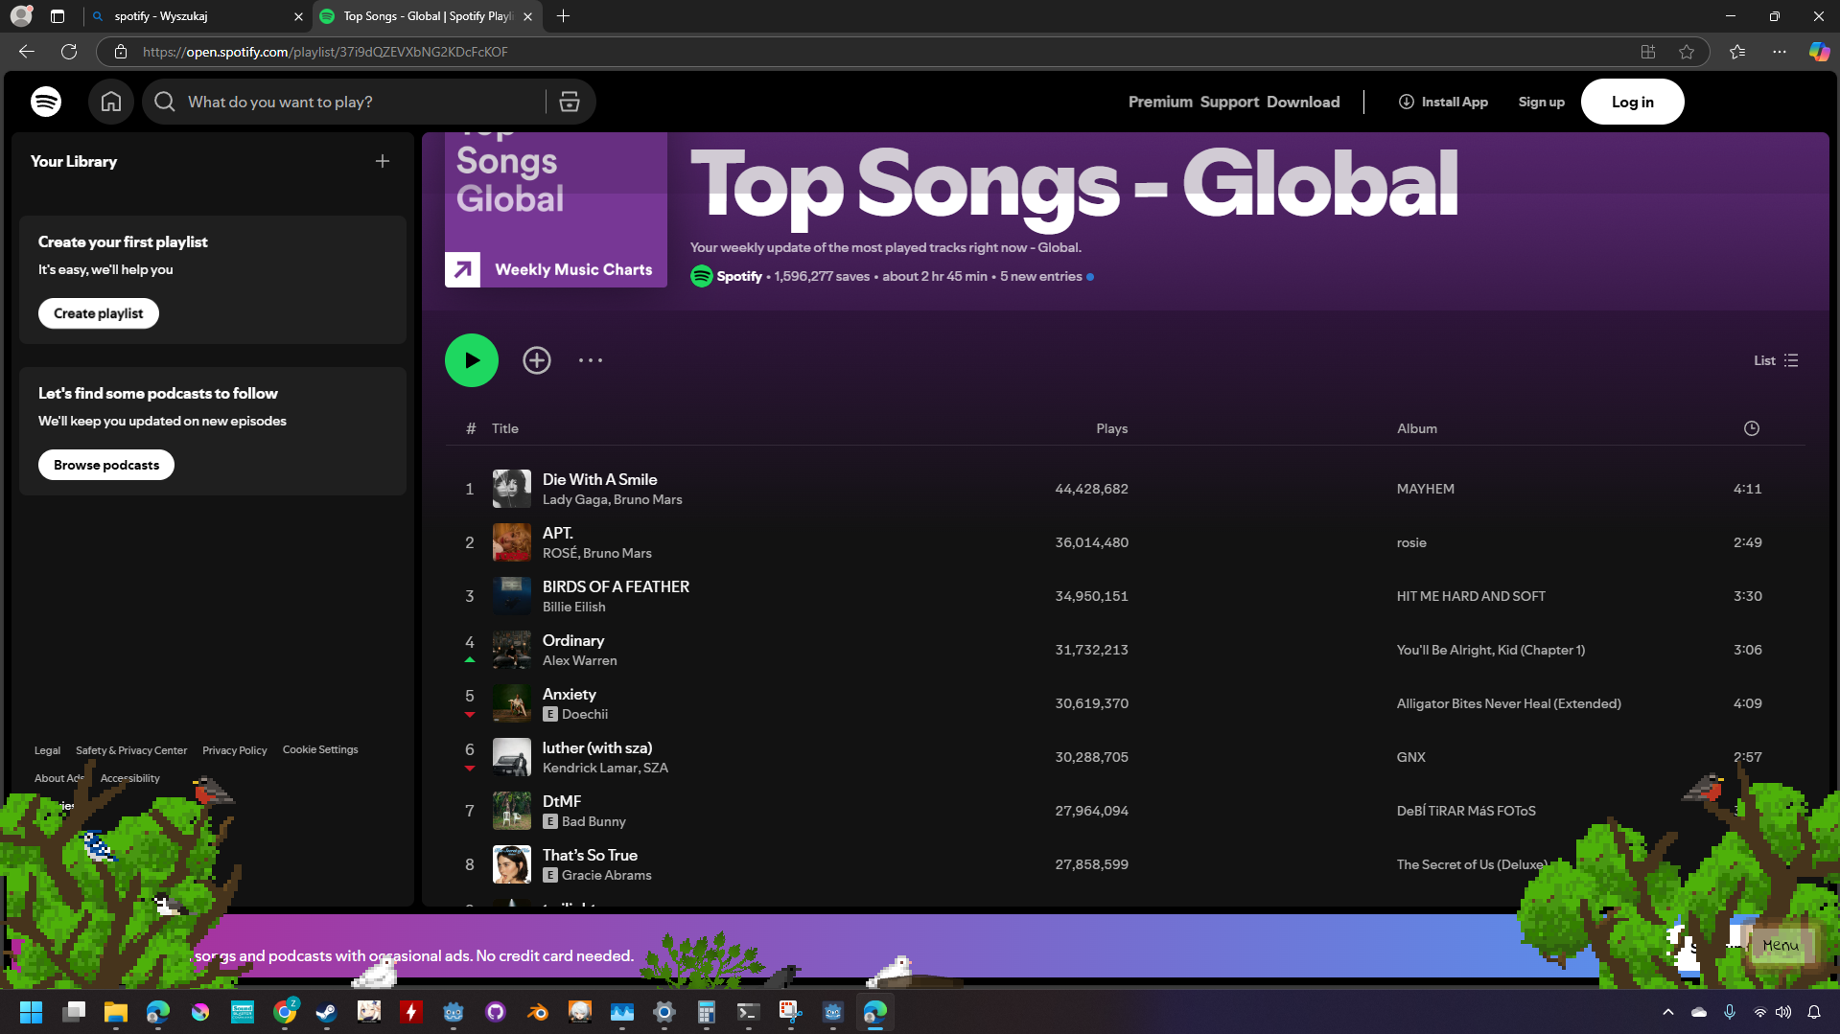The height and width of the screenshot is (1034, 1840).
Task: Open the app available icon in address bar
Action: point(1648,52)
